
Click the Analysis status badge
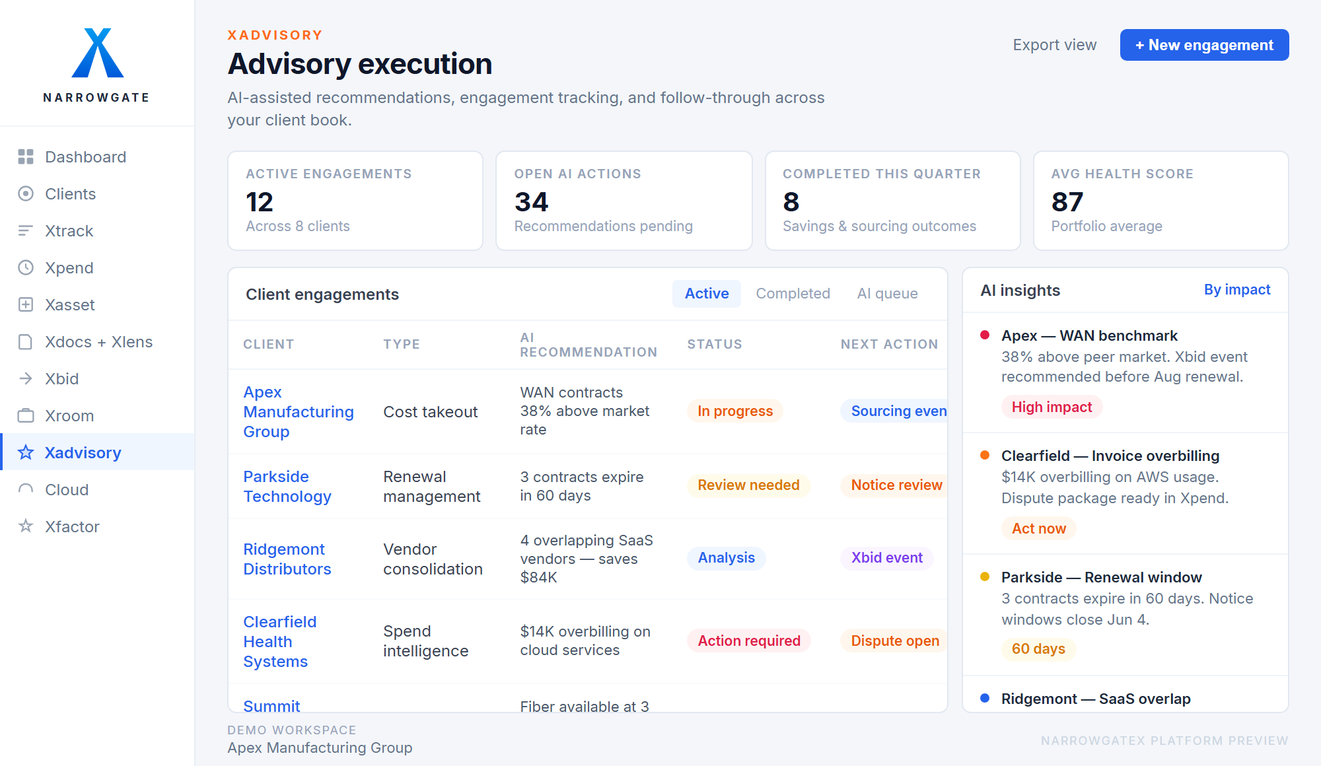[726, 558]
